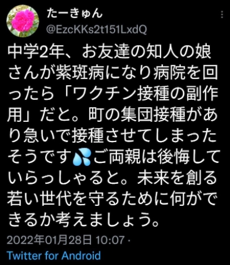Click the text ご両親は後悔して
230x265 pixels.
pos(157,157)
